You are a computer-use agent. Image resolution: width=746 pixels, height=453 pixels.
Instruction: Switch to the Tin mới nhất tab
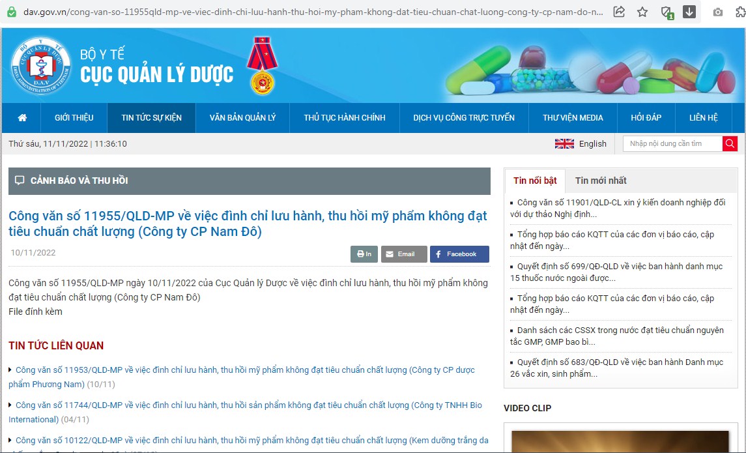coord(600,181)
